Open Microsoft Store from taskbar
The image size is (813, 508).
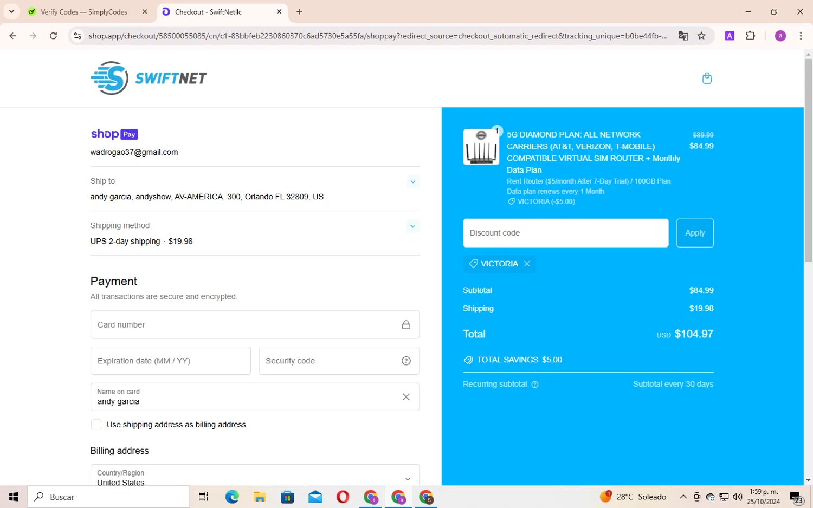point(287,497)
